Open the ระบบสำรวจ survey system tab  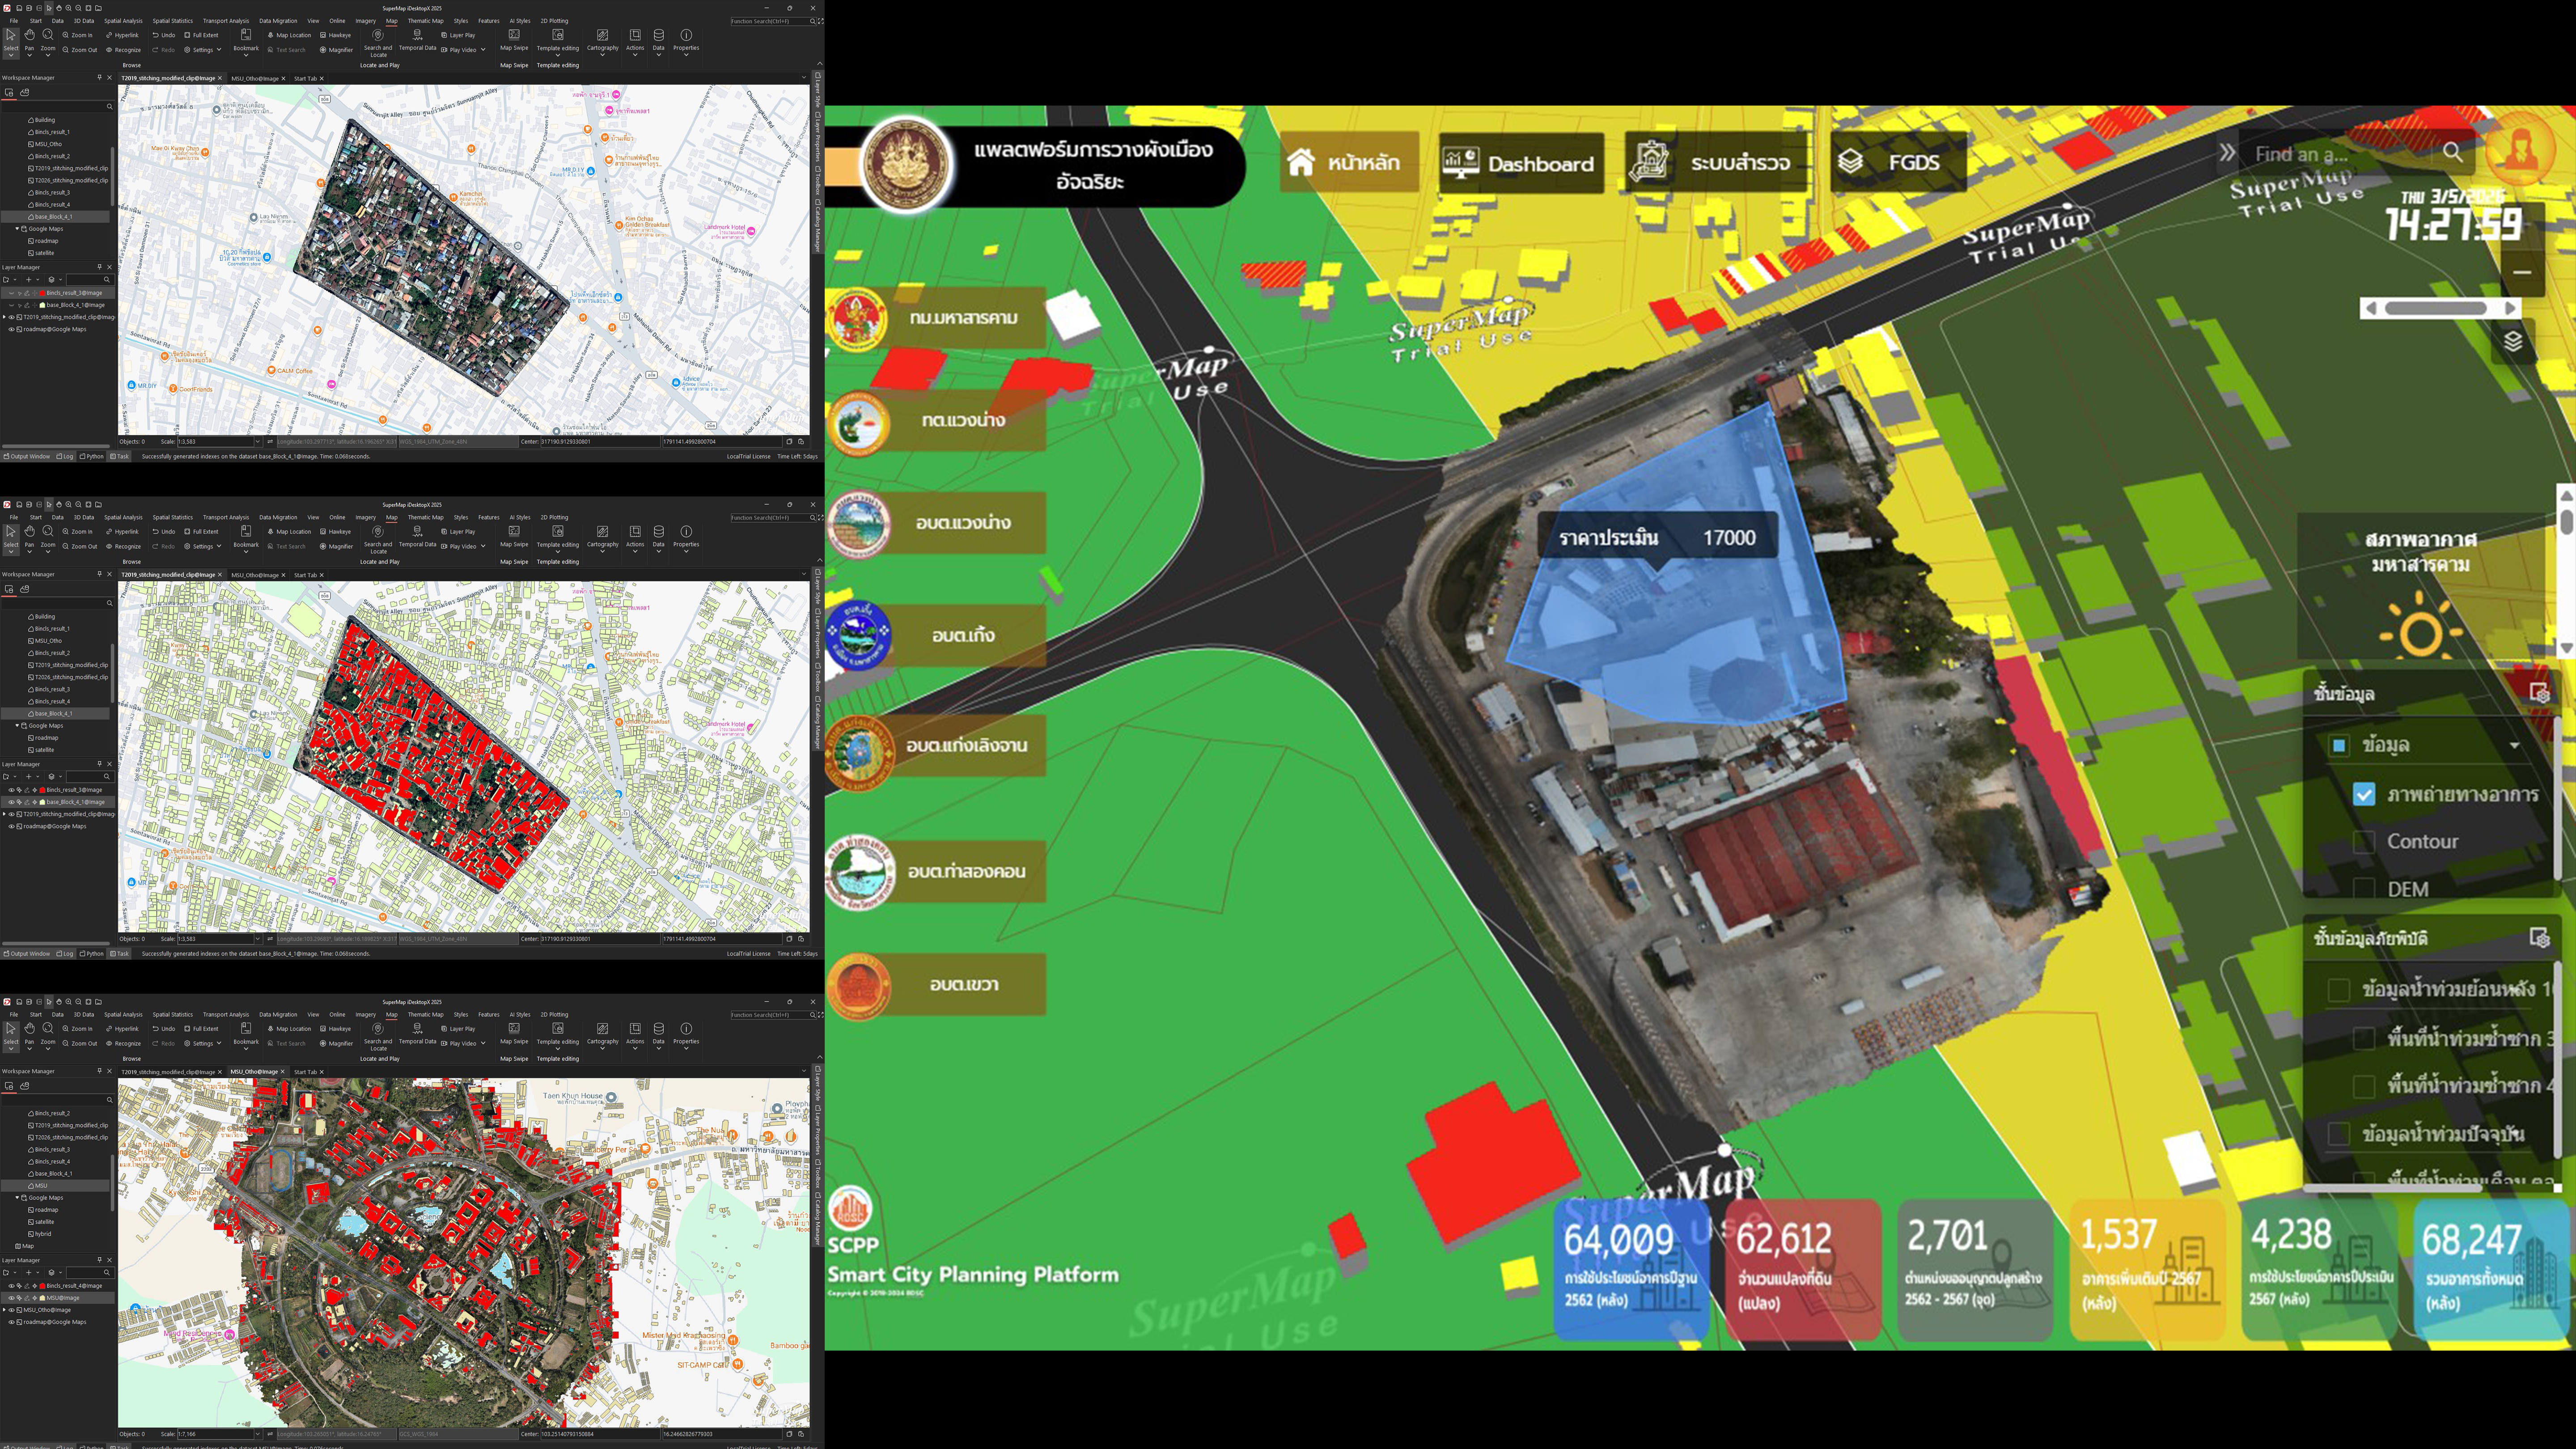point(1715,162)
